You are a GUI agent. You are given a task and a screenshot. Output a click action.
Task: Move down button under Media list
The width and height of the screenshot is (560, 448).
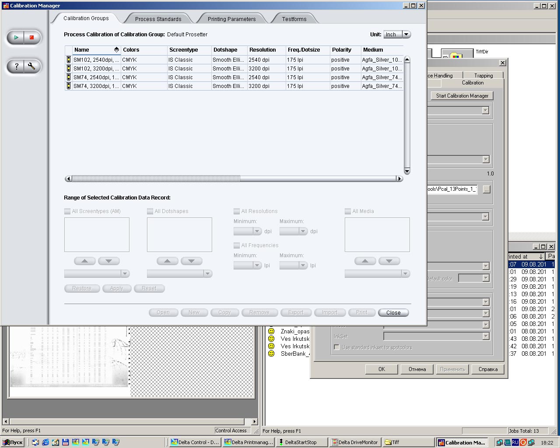point(389,261)
